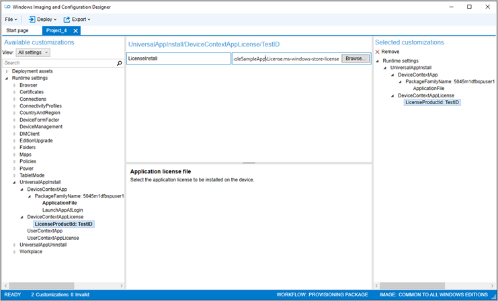Type in the Search settings box
Screen dimensions: 498x301
pos(57,62)
